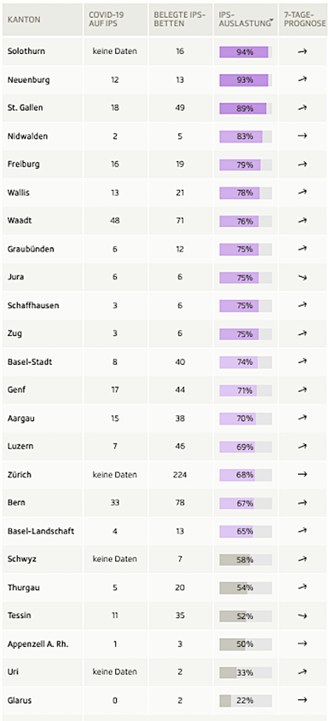
Task: Click the forecast arrow for Nidwalden
Action: (x=302, y=136)
